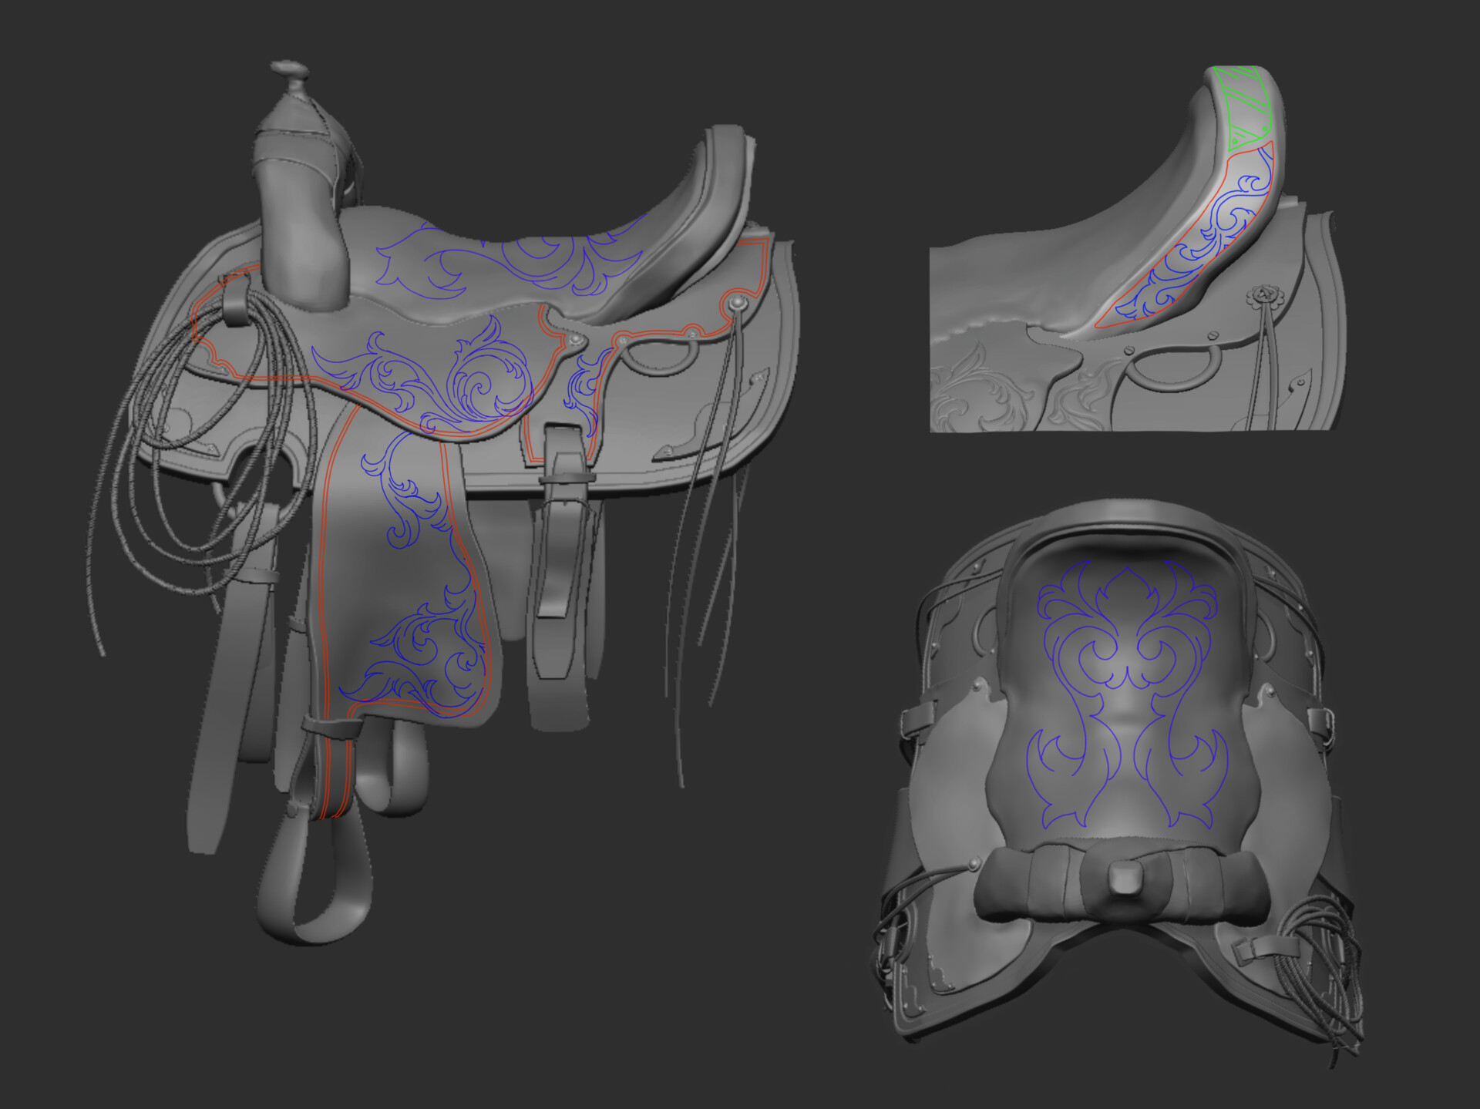
Task: Click the round concho with hanging strings
Action: coord(738,303)
